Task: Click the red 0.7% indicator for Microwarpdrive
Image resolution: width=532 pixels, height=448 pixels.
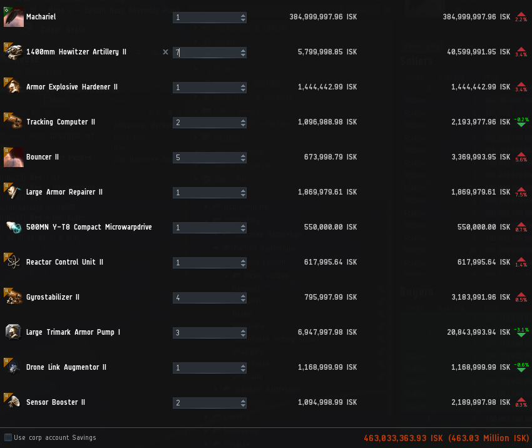Action: tap(521, 227)
